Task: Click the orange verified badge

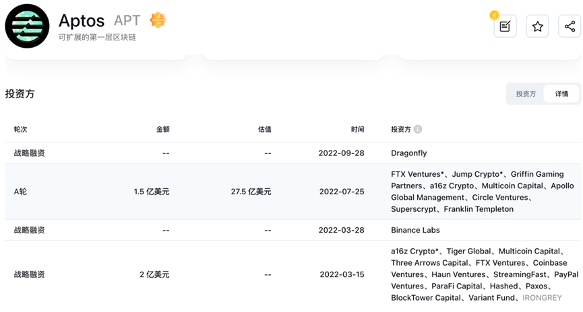Action: [x=158, y=20]
